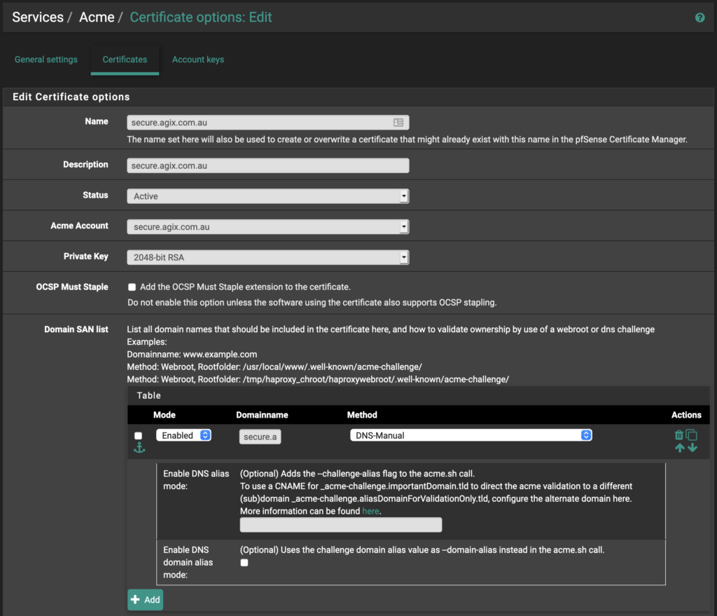Click the delete trash icon in Actions
717x616 pixels.
click(x=678, y=435)
